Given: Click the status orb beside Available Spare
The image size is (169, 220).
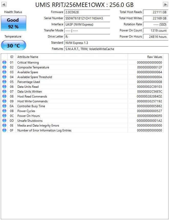Looking at the screenshot, I should coord(4,72).
